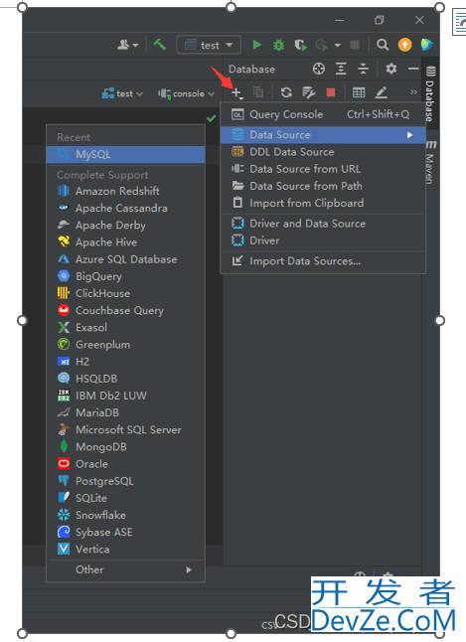
Task: Choose PostgreSQL data source
Action: click(126, 481)
